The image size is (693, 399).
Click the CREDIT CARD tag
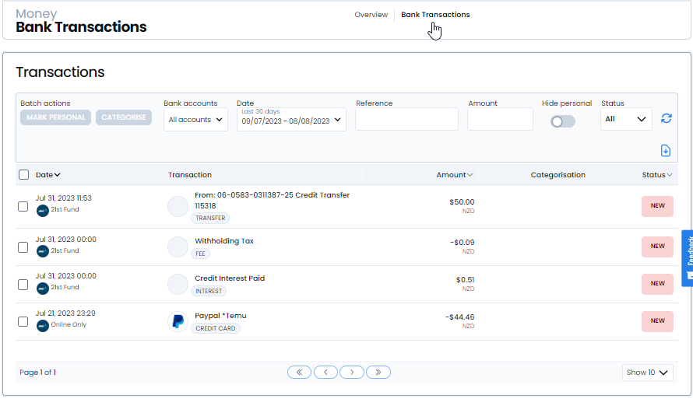pyautogui.click(x=215, y=328)
